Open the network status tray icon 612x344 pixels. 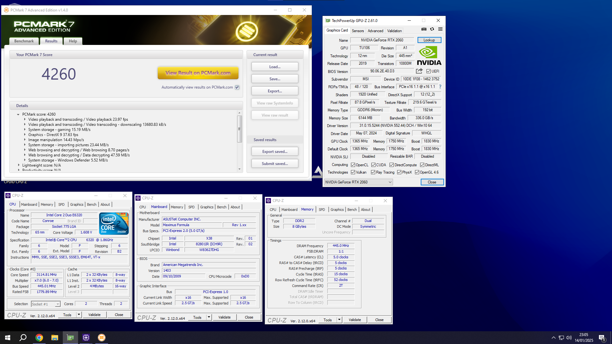(x=561, y=338)
